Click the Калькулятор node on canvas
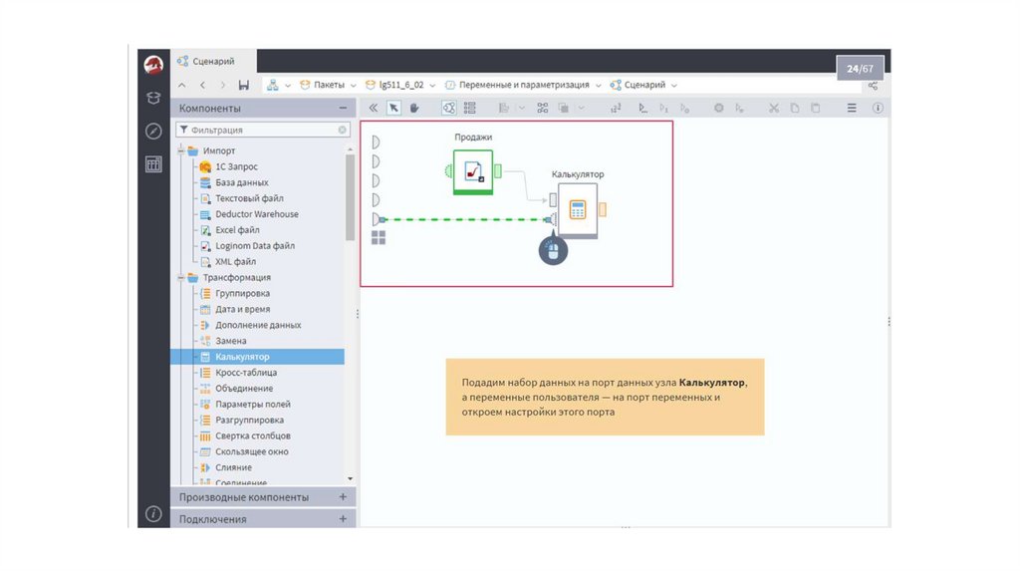 click(577, 210)
